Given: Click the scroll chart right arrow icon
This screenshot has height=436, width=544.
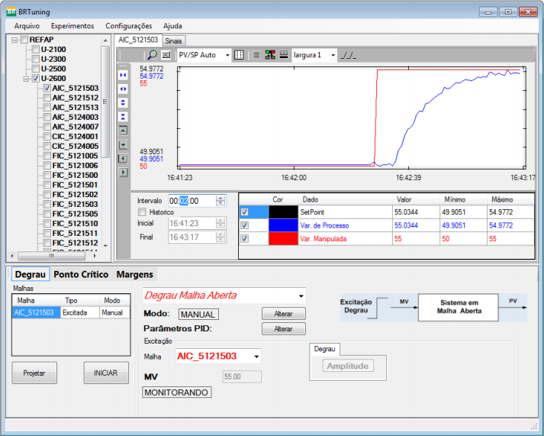Looking at the screenshot, I should click(124, 173).
